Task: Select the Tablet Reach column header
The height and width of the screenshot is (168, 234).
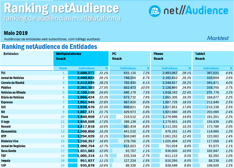Action: tap(200, 56)
